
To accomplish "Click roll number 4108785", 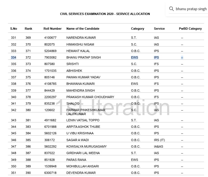I will 50,84.
